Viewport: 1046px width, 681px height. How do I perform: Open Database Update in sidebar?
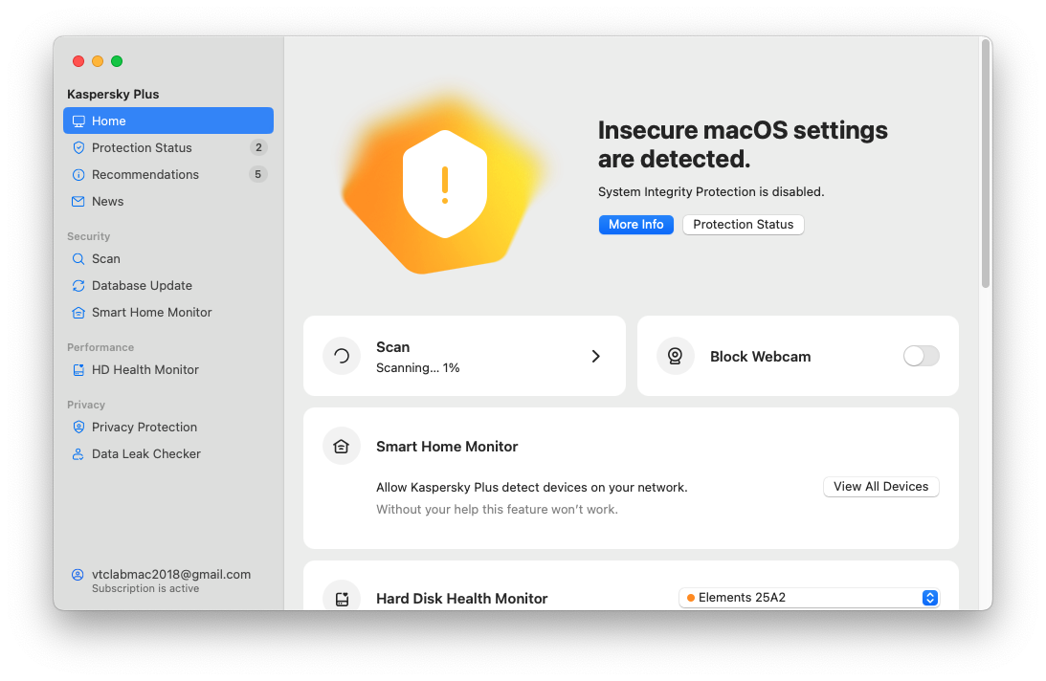click(142, 286)
